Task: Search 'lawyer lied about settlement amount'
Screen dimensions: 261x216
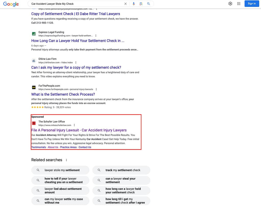Action: [60, 191]
